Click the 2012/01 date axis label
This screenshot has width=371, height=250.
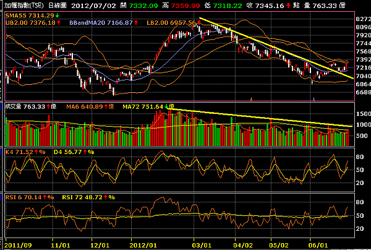pos(143,245)
